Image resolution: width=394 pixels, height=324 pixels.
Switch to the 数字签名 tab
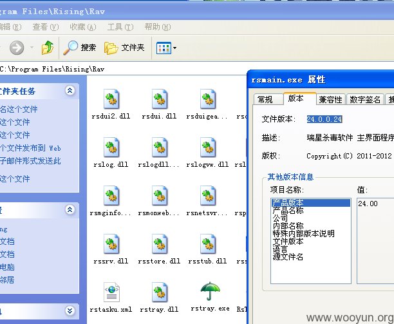(365, 100)
